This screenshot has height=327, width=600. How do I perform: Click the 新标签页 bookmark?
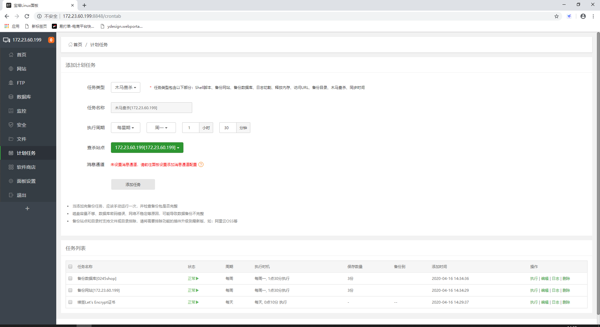(x=36, y=26)
